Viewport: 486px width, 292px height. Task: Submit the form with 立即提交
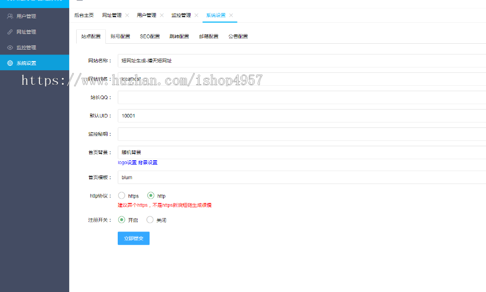(133, 239)
